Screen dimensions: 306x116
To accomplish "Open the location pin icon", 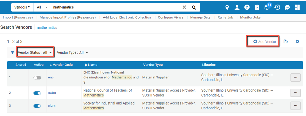I will coord(227,7).
